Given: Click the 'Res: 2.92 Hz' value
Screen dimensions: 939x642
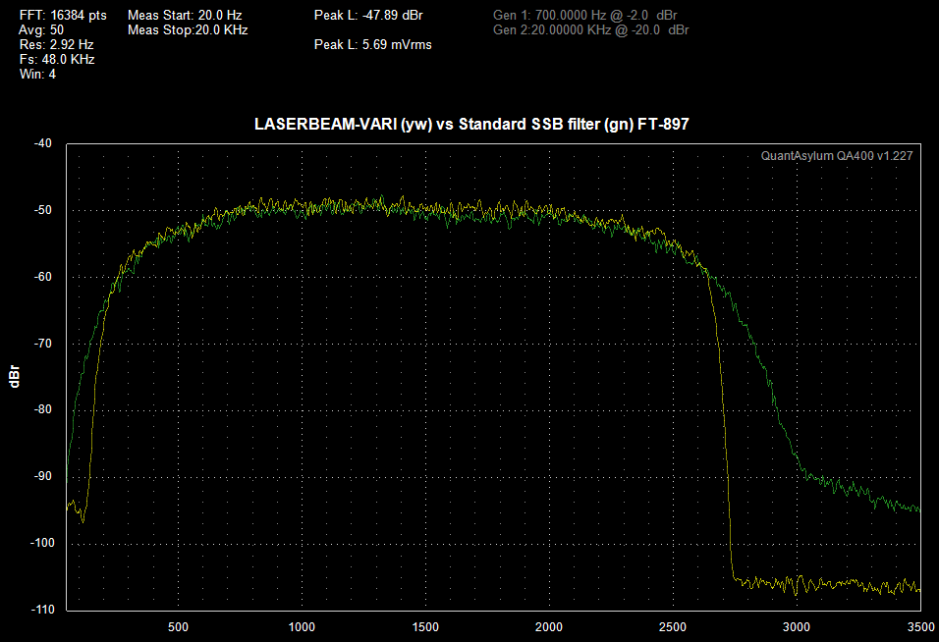Looking at the screenshot, I should [56, 45].
